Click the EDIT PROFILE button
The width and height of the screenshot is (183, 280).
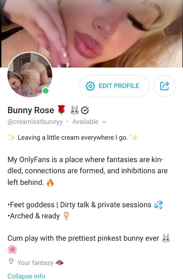click(x=114, y=86)
